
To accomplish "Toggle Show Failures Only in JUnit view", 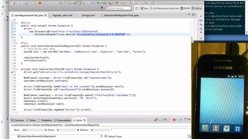I will [156, 120].
